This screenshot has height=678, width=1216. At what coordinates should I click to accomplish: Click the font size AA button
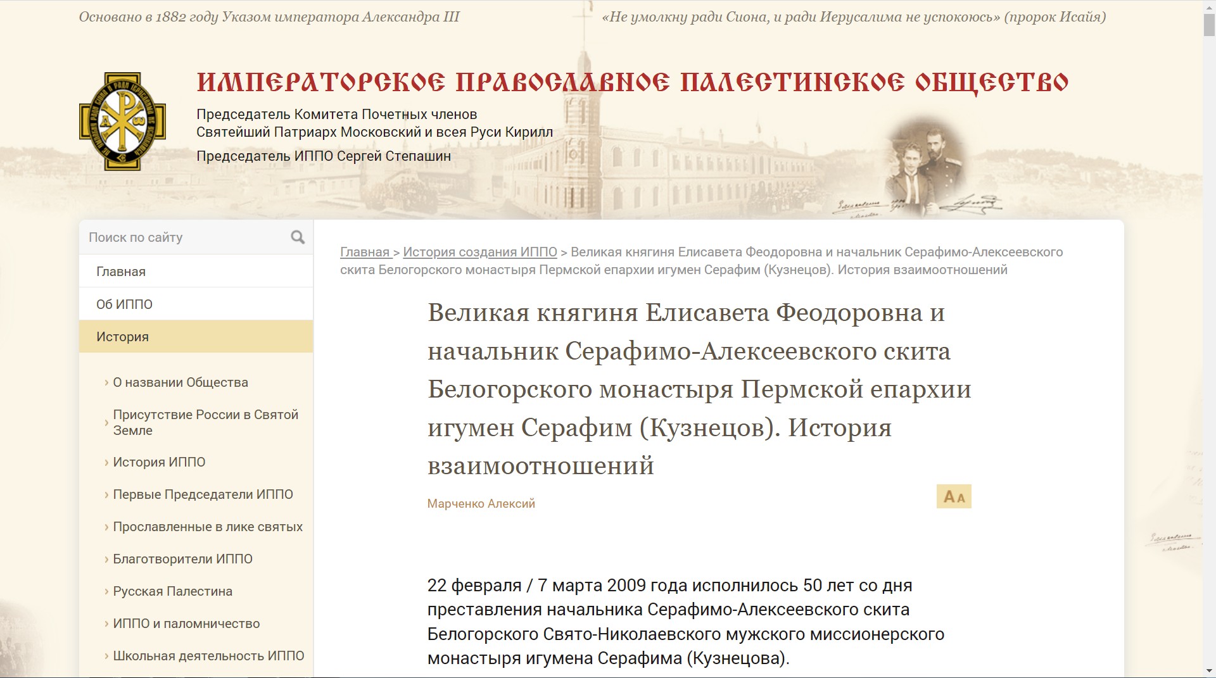click(x=954, y=497)
